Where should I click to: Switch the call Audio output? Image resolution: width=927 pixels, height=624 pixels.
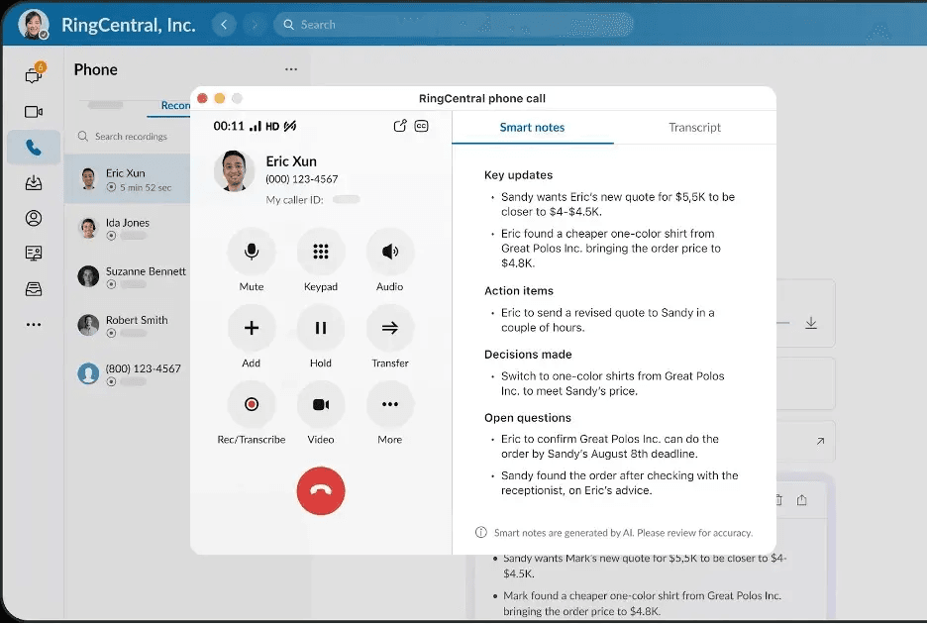389,253
